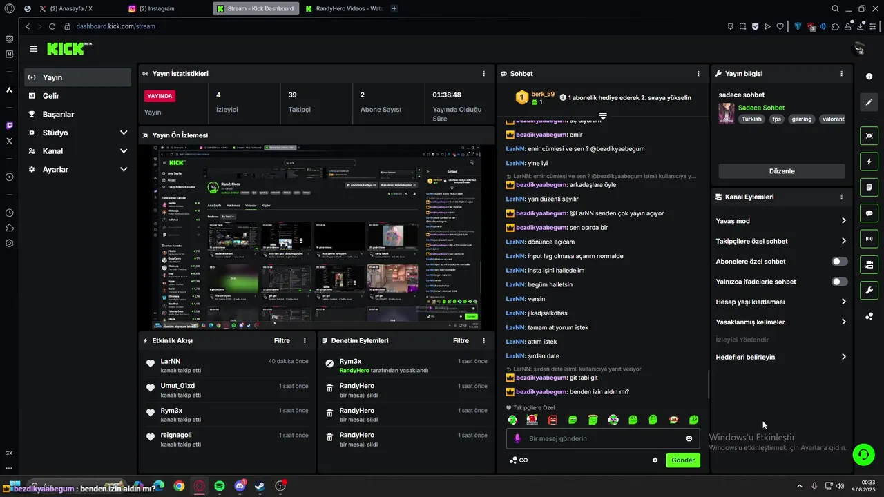Screen dimensions: 884x497
Task: Open Denetim Eylemleri three-dot menu
Action: point(483,340)
